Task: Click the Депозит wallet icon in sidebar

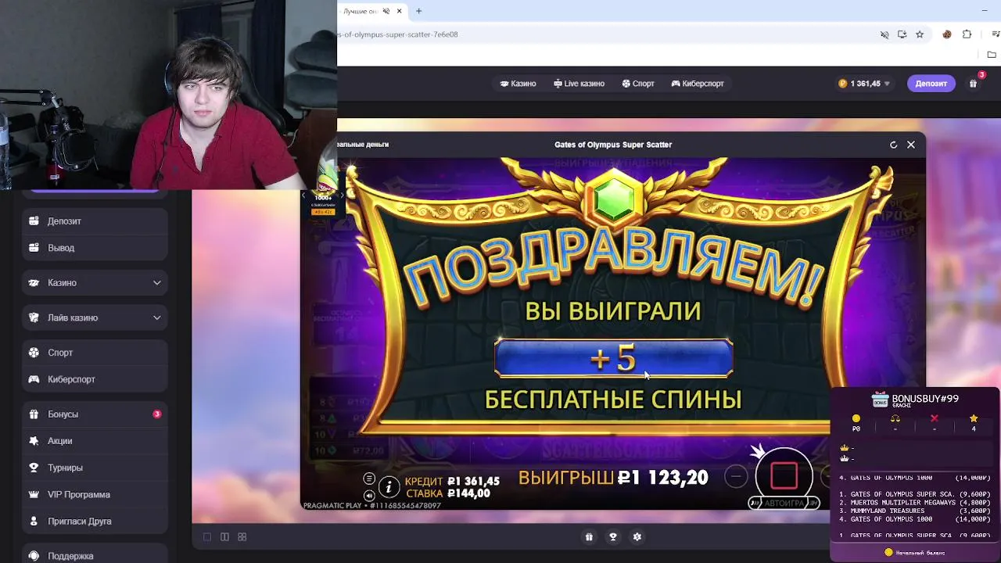Action: tap(34, 221)
